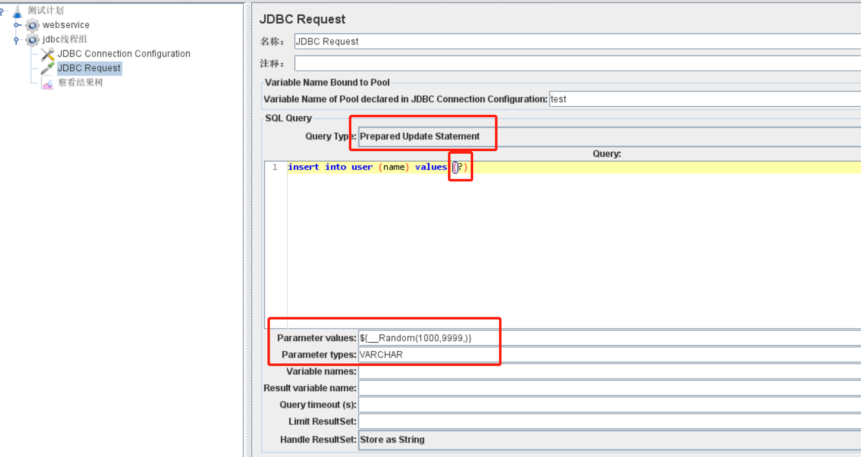Screen dimensions: 861x457
Task: Open JDBC Connection Configuration element
Action: click(124, 54)
